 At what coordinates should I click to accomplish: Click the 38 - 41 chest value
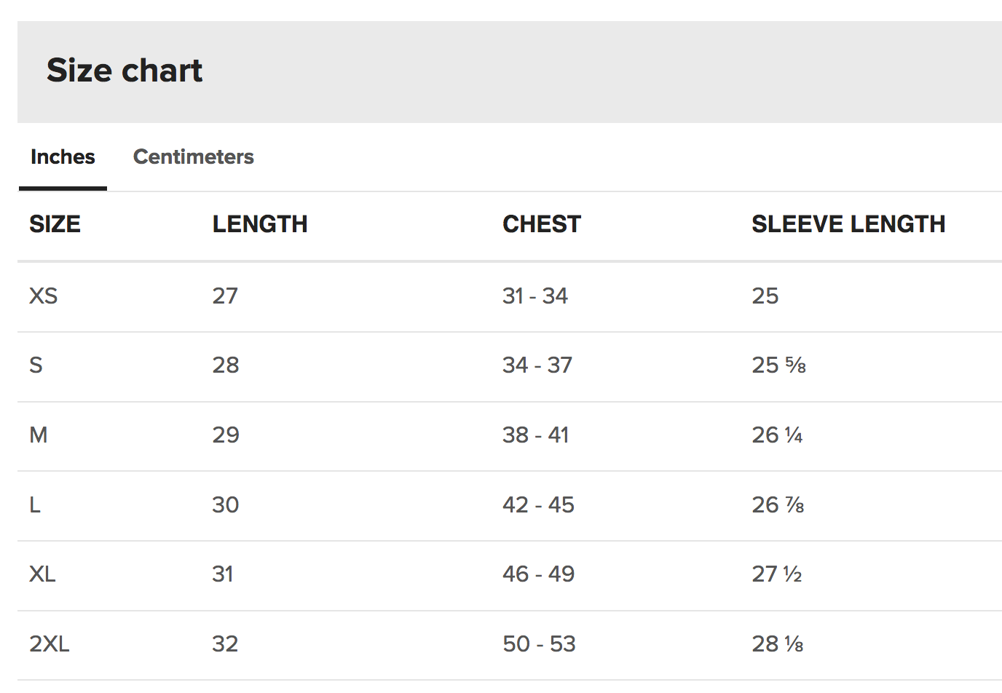[x=535, y=435]
